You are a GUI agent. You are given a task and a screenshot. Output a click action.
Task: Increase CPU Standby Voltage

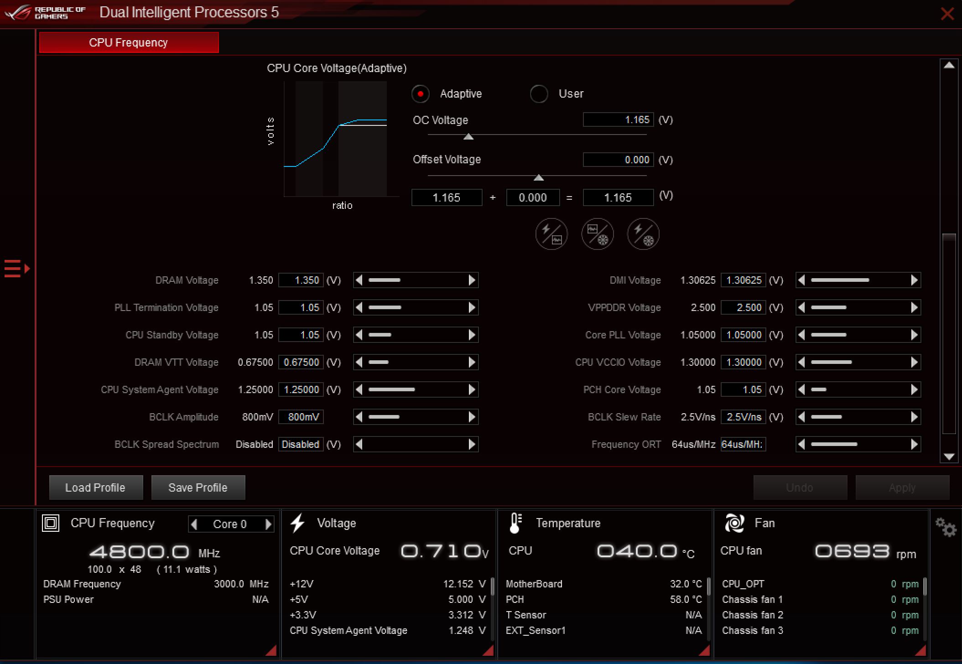point(472,335)
